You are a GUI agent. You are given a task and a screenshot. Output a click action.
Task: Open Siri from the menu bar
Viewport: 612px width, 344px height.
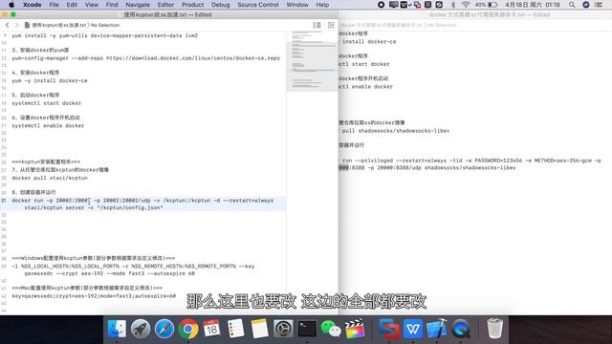pos(586,5)
